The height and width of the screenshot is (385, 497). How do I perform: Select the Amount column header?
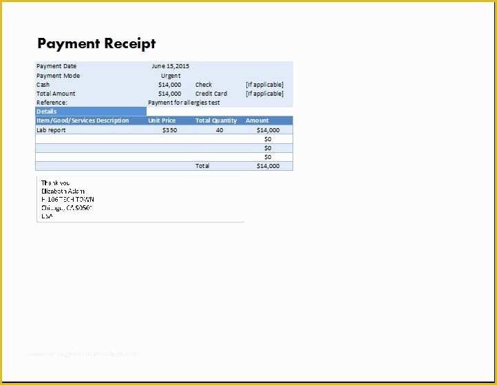click(x=257, y=121)
